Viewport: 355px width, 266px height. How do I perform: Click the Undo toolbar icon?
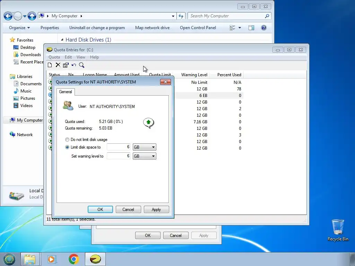[74, 65]
